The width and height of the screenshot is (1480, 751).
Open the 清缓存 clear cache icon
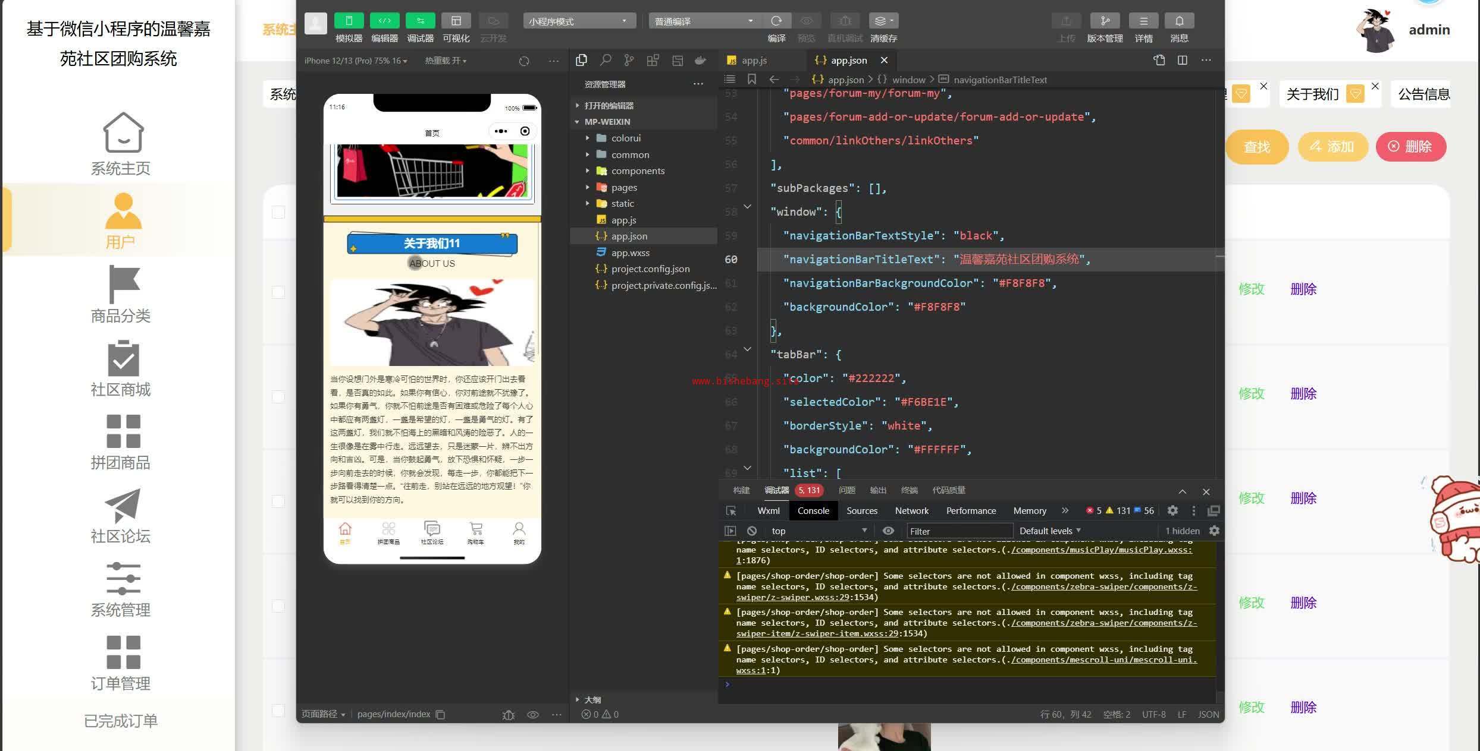(x=883, y=21)
